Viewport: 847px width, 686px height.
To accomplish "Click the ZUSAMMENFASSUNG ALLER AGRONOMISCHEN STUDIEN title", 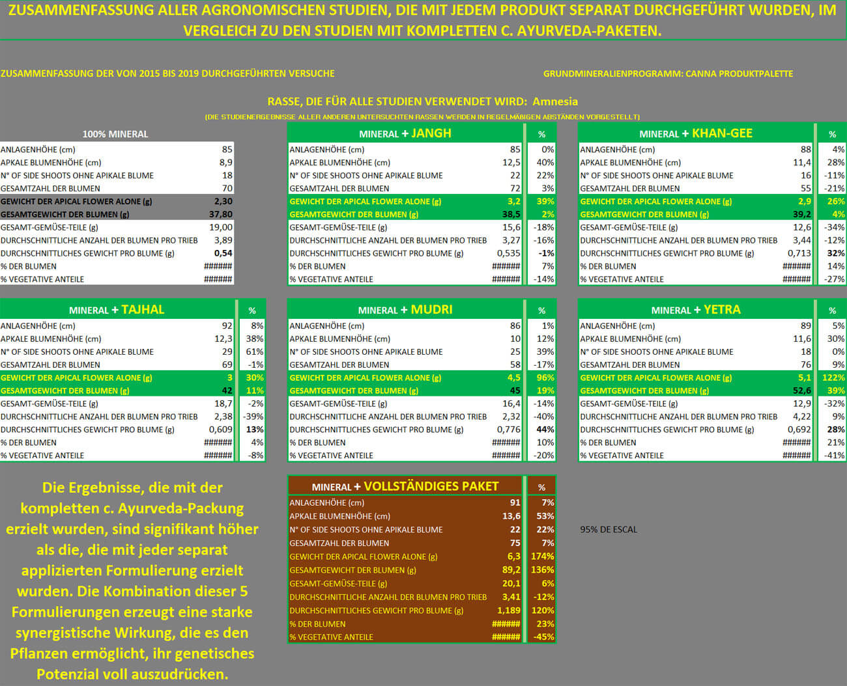I will (x=422, y=20).
